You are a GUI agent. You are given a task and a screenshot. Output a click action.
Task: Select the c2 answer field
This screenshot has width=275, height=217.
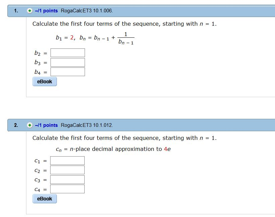(67, 170)
